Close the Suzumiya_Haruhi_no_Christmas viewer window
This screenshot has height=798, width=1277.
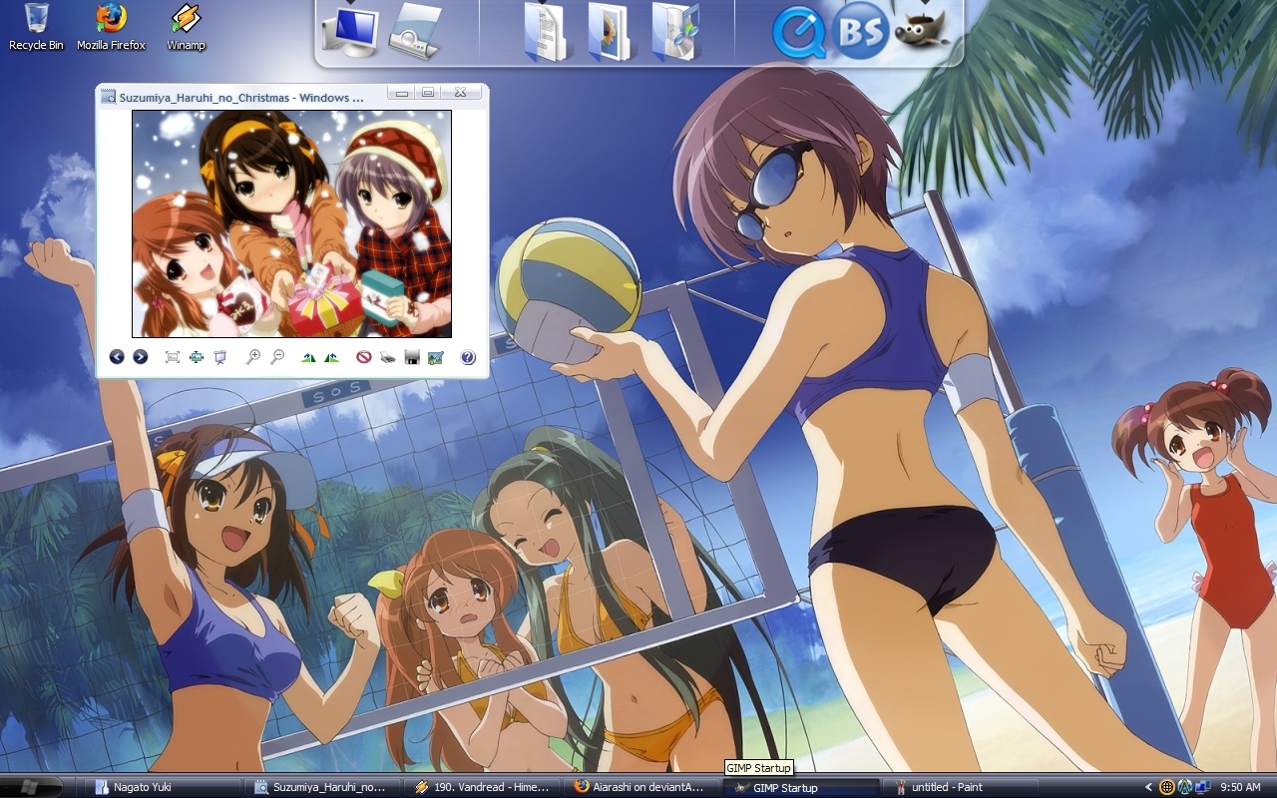461,93
